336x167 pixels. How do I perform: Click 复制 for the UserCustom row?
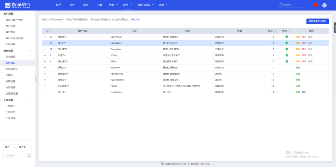point(304,92)
